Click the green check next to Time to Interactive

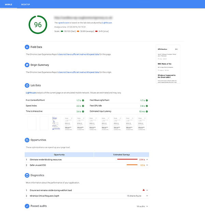point(83,112)
